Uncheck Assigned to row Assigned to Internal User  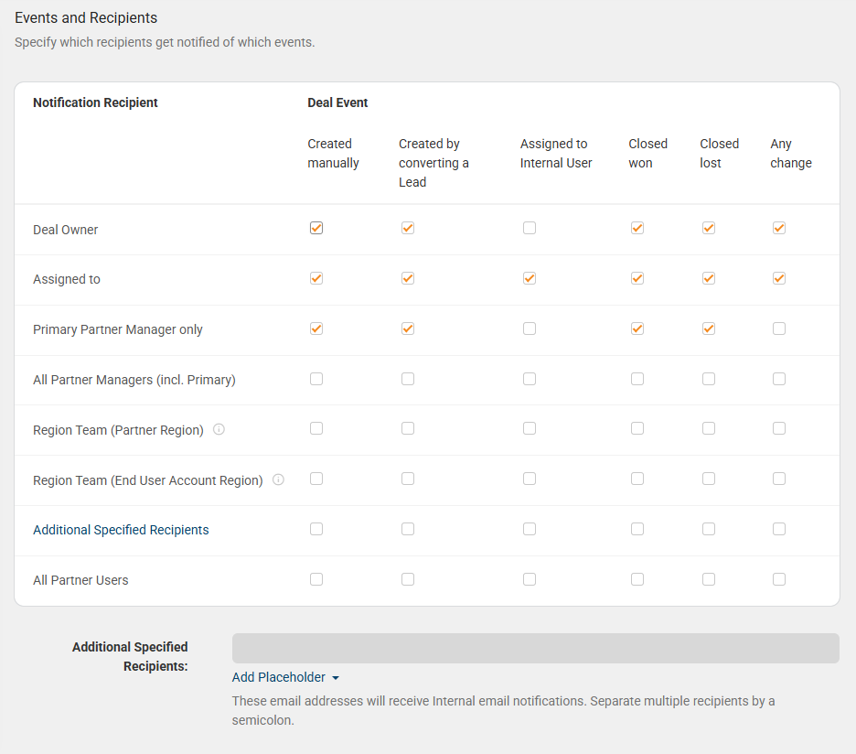pos(530,278)
